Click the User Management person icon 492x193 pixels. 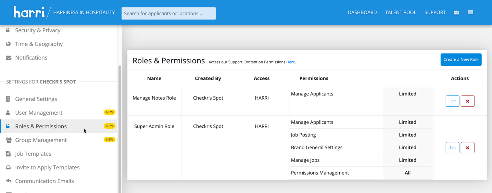click(x=8, y=113)
